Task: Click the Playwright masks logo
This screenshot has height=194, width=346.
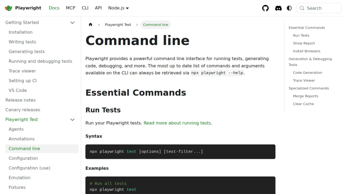Action: [x=9, y=8]
